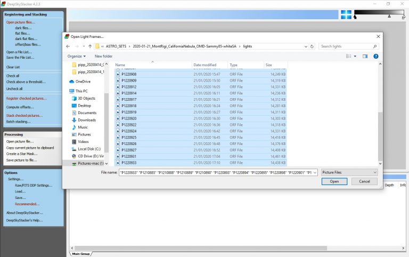
Task: Select the 3D Objects folder
Action: pos(86,98)
